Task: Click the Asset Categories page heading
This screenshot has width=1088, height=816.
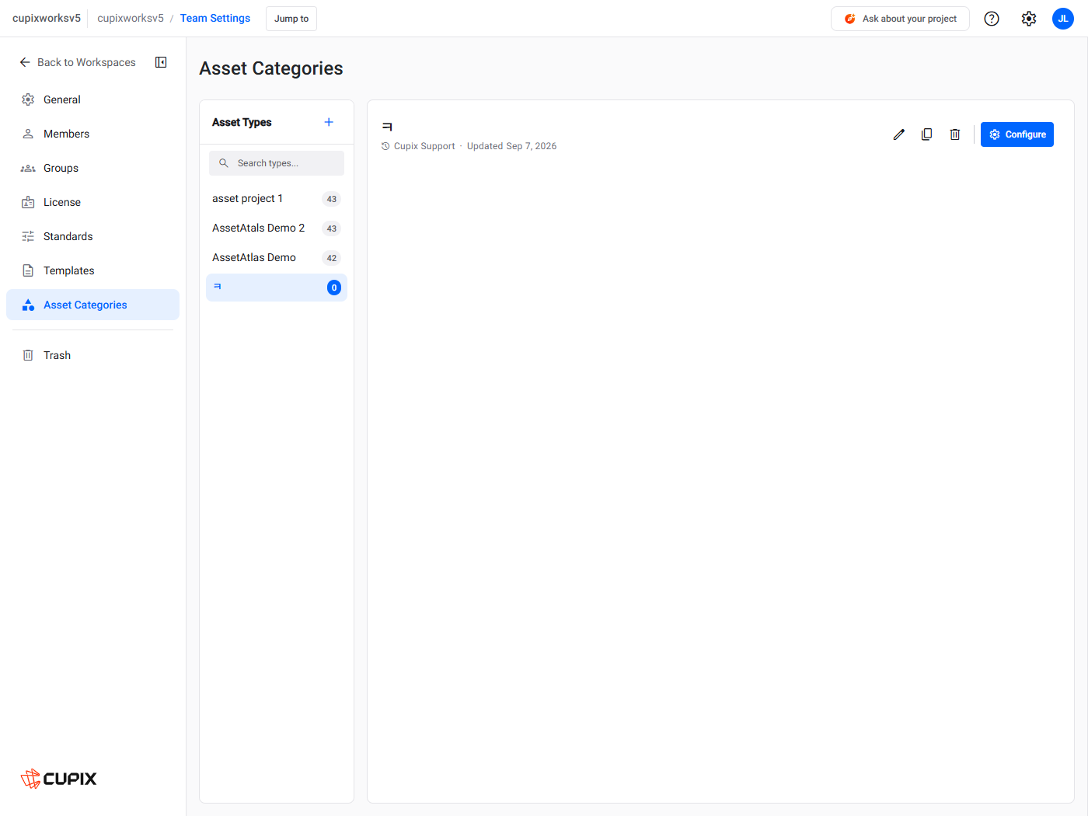Action: click(x=271, y=68)
